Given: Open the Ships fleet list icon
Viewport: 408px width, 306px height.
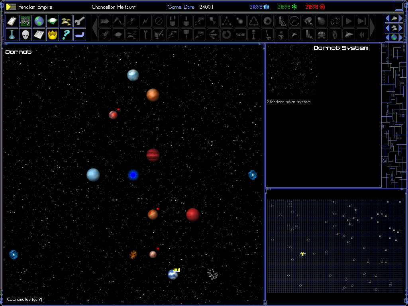Looking at the screenshot, I should coord(66,21).
